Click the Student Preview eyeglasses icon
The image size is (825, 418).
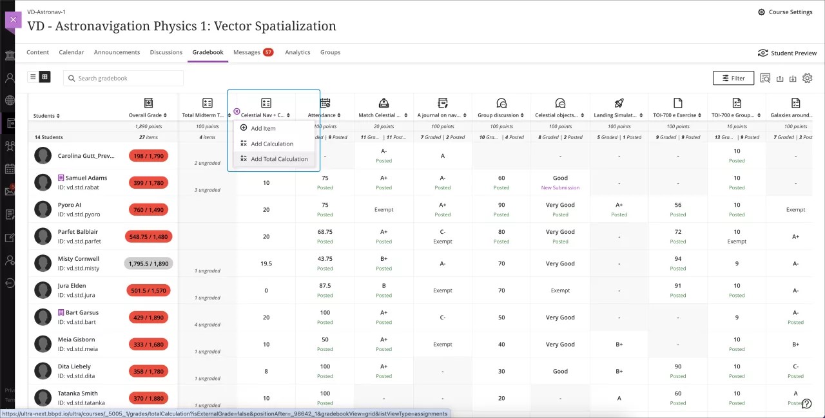pos(762,53)
